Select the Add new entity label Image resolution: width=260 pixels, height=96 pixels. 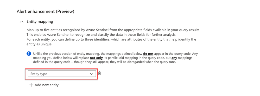[47, 85]
